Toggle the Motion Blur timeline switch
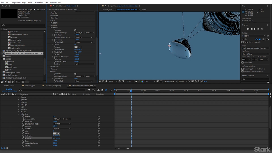 [106, 90]
